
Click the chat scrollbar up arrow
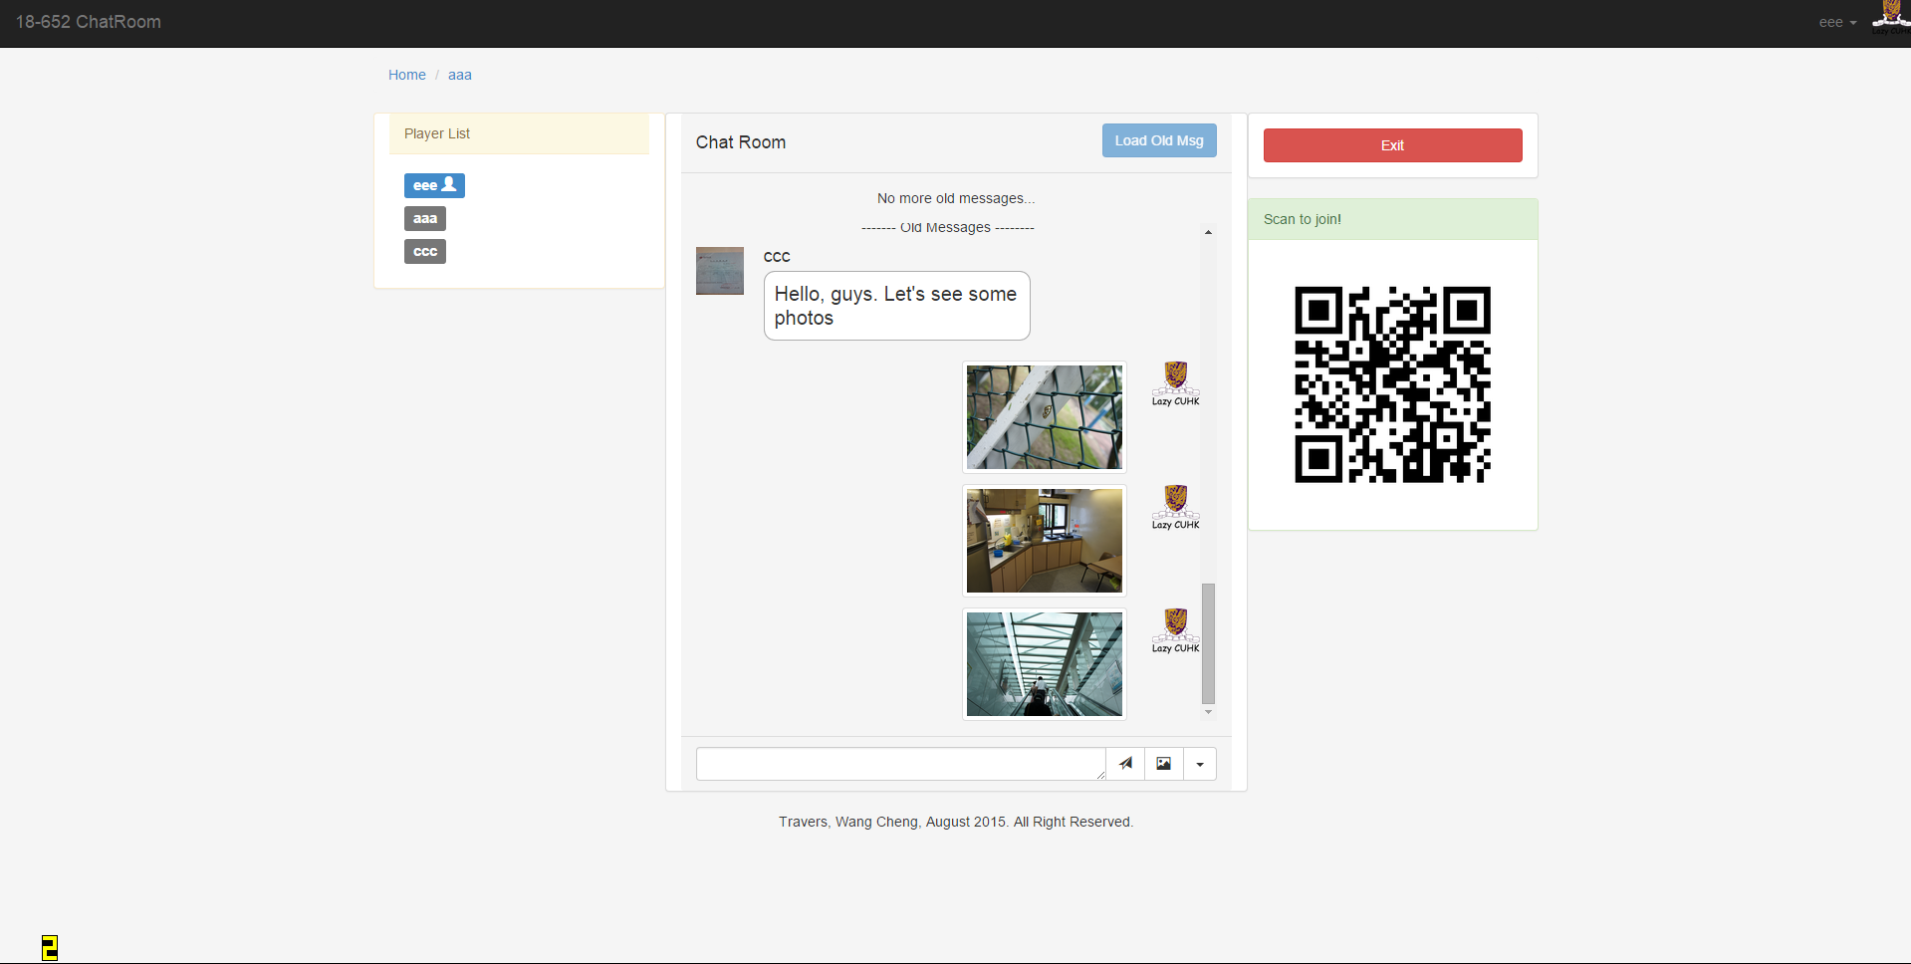pyautogui.click(x=1208, y=232)
